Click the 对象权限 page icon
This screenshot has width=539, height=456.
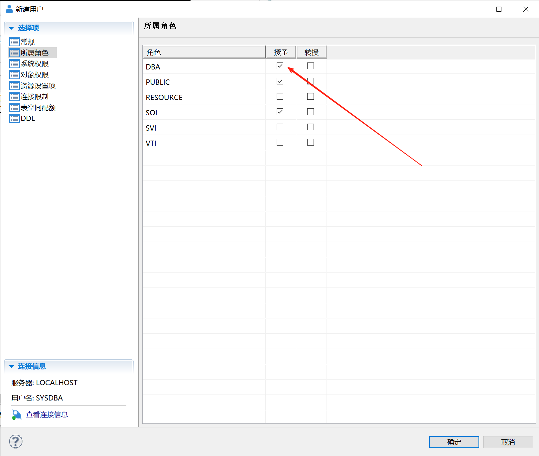[15, 75]
